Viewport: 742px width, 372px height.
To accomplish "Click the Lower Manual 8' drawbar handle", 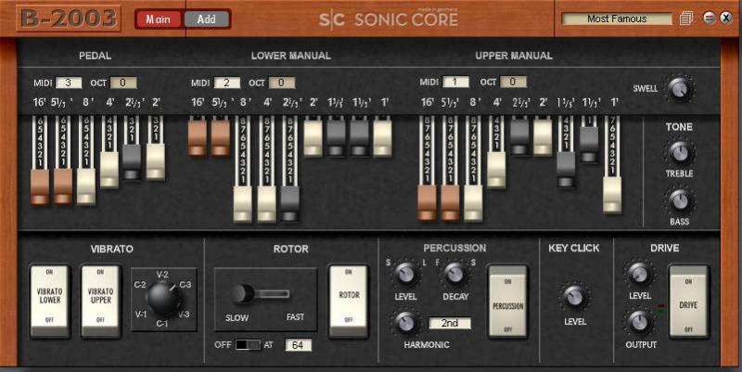I will tap(243, 204).
